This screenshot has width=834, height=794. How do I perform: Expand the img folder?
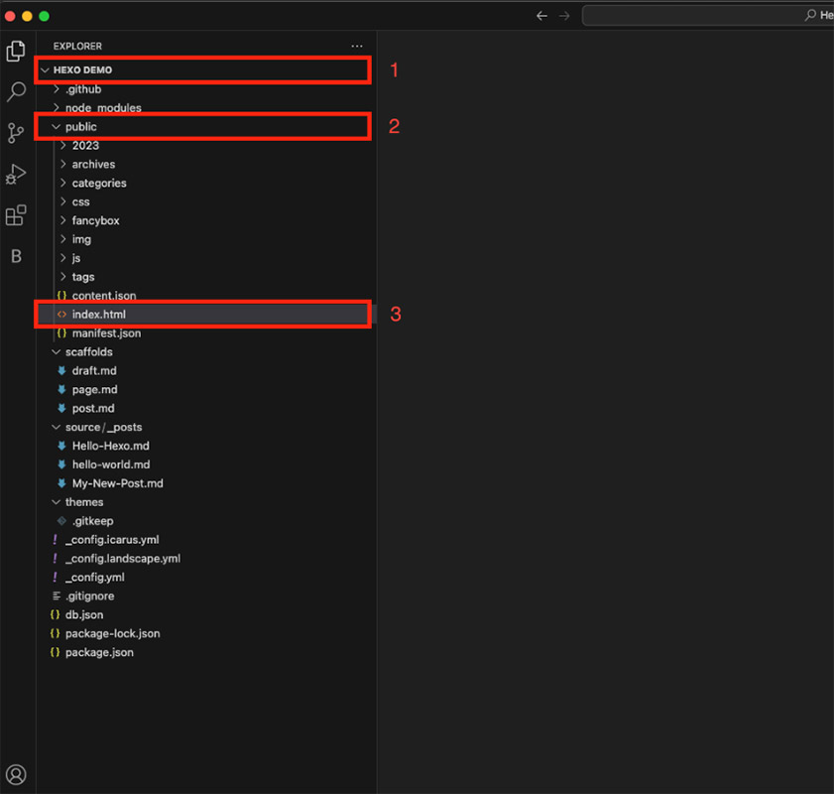206,239
